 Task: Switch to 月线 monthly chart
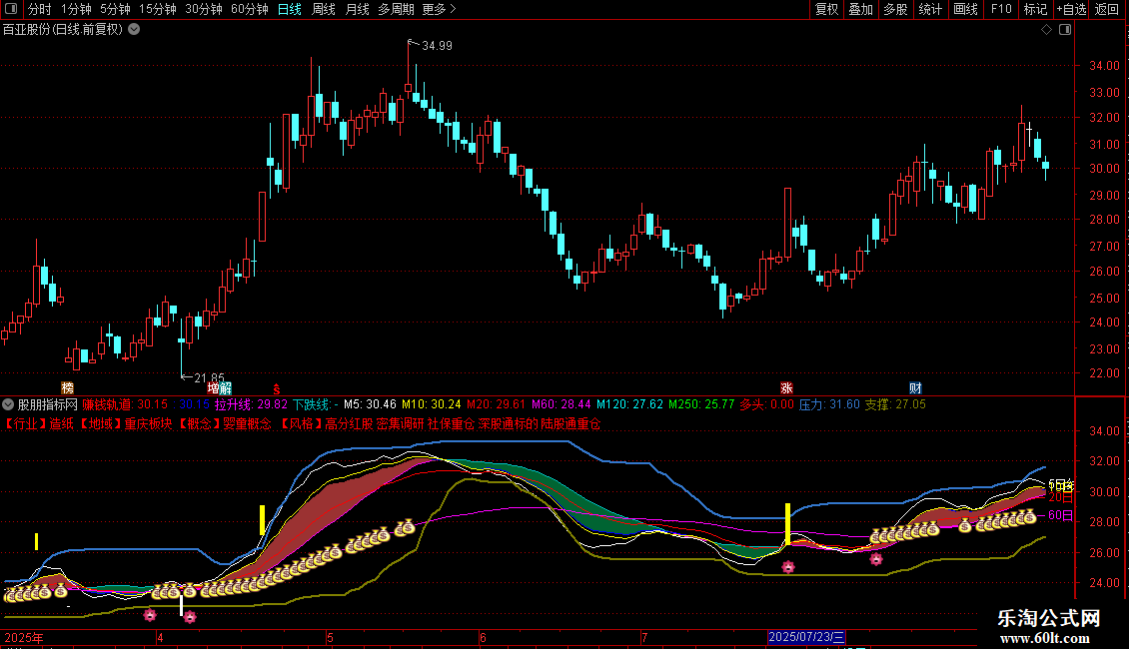pos(357,9)
